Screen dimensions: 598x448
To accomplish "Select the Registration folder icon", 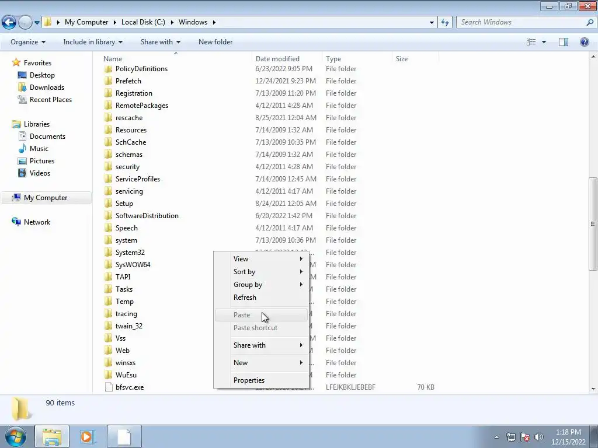I will click(x=108, y=93).
